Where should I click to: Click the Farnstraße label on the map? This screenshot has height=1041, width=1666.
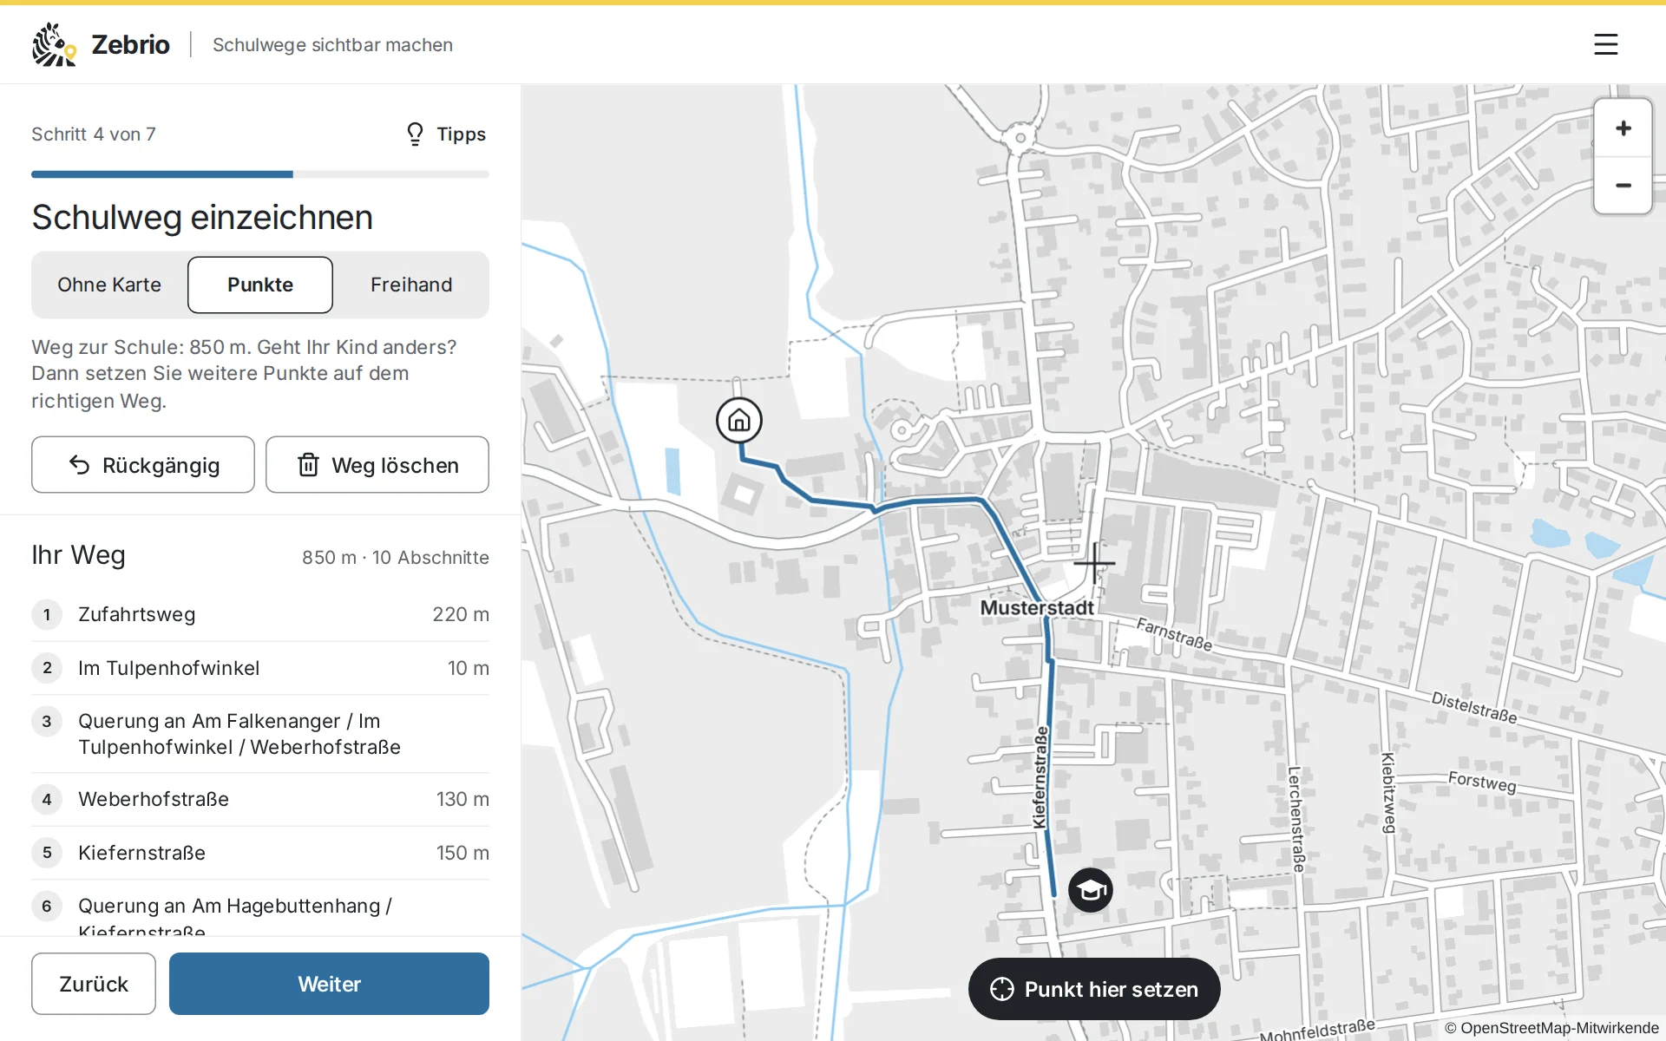click(x=1174, y=634)
